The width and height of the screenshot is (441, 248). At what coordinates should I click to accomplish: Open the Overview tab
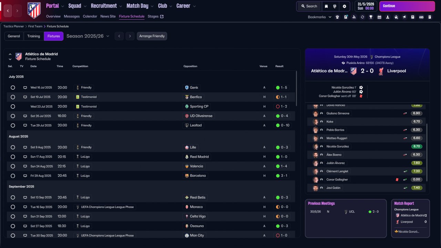53,16
